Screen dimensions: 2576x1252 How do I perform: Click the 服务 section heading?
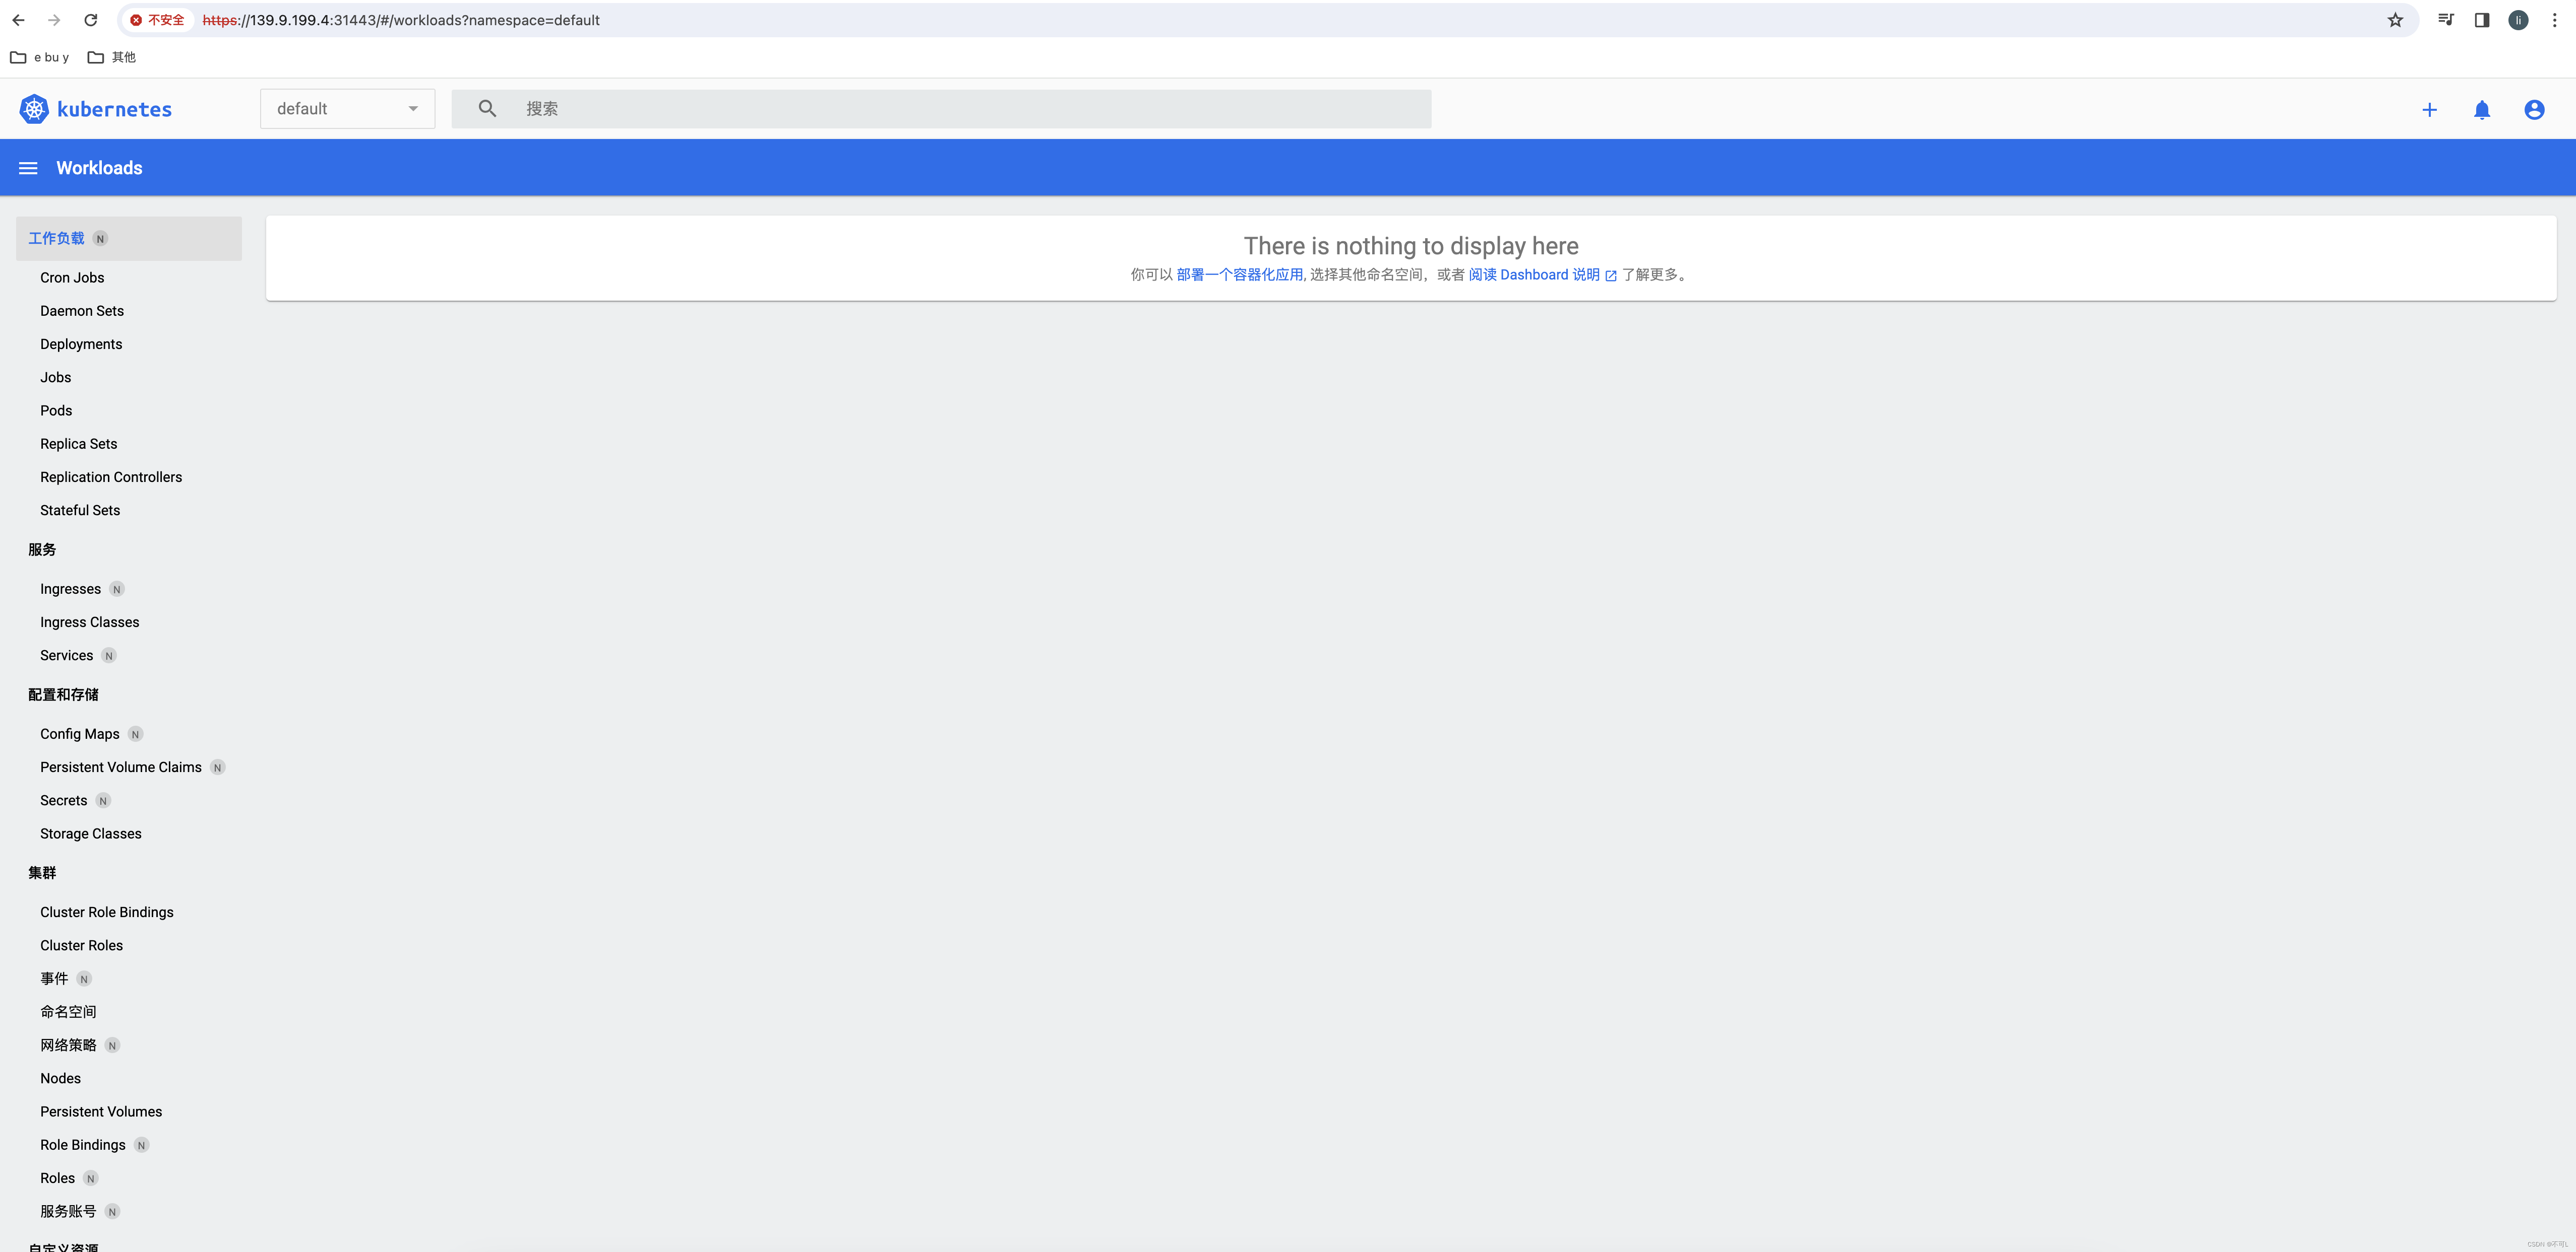pos(42,549)
